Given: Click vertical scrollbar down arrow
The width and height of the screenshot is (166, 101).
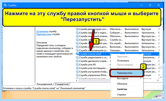Looking at the screenshot, I should coord(161,77).
